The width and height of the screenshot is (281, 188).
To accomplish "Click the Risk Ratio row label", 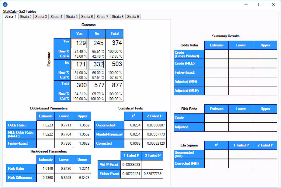I will click(x=21, y=169).
